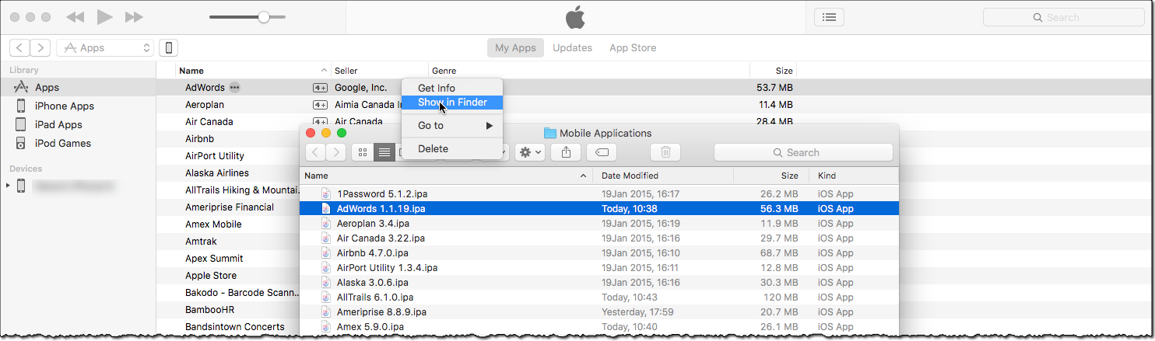Open the Go to submenu
This screenshot has width=1155, height=341.
pyautogui.click(x=452, y=126)
